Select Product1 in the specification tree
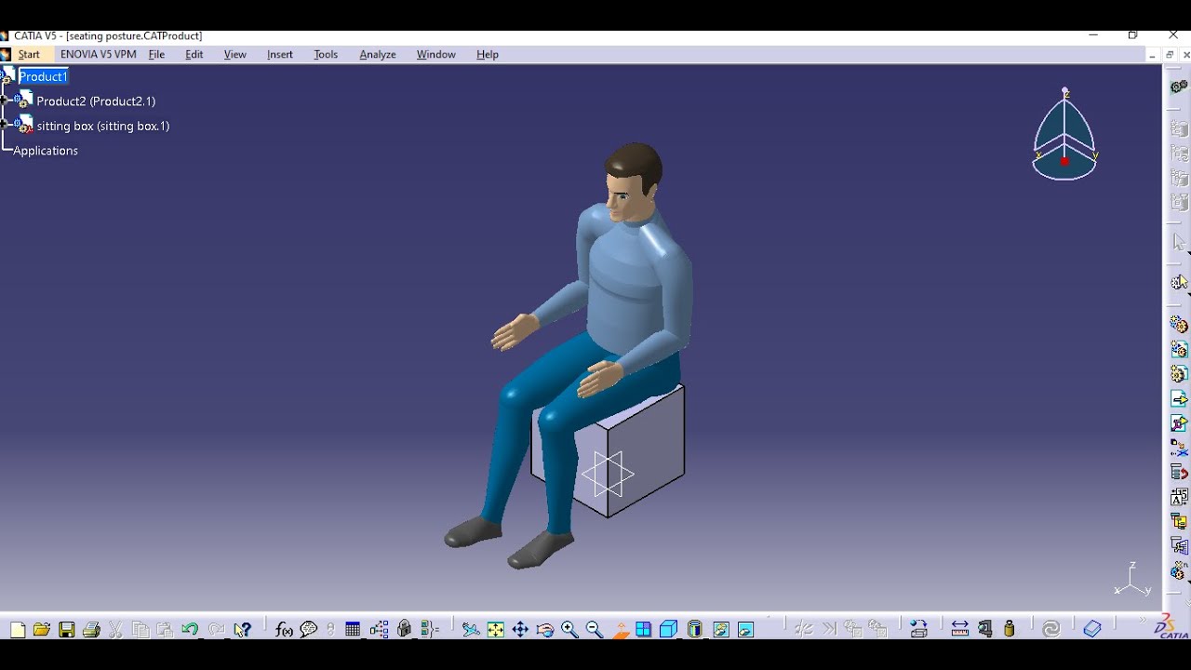 click(x=43, y=76)
